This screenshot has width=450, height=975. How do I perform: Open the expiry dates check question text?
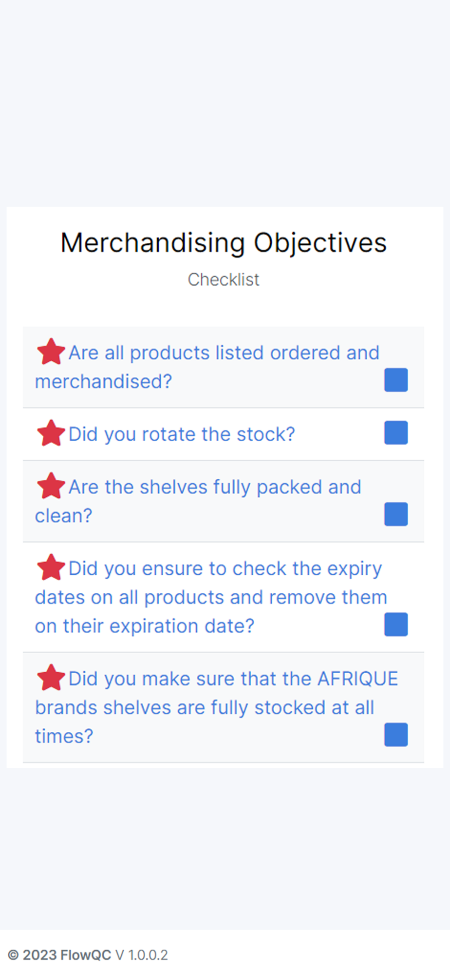pos(211,597)
